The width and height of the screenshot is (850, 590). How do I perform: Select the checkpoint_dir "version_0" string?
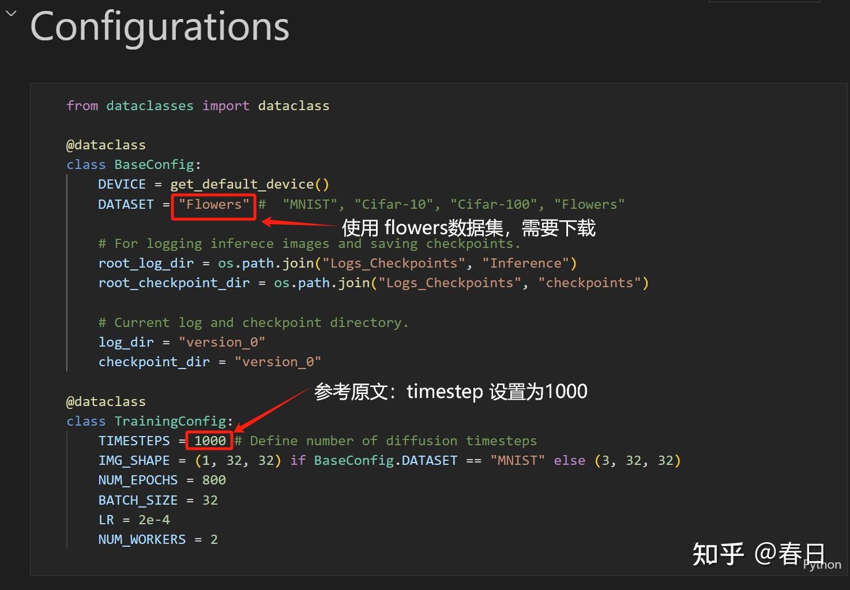click(x=278, y=361)
